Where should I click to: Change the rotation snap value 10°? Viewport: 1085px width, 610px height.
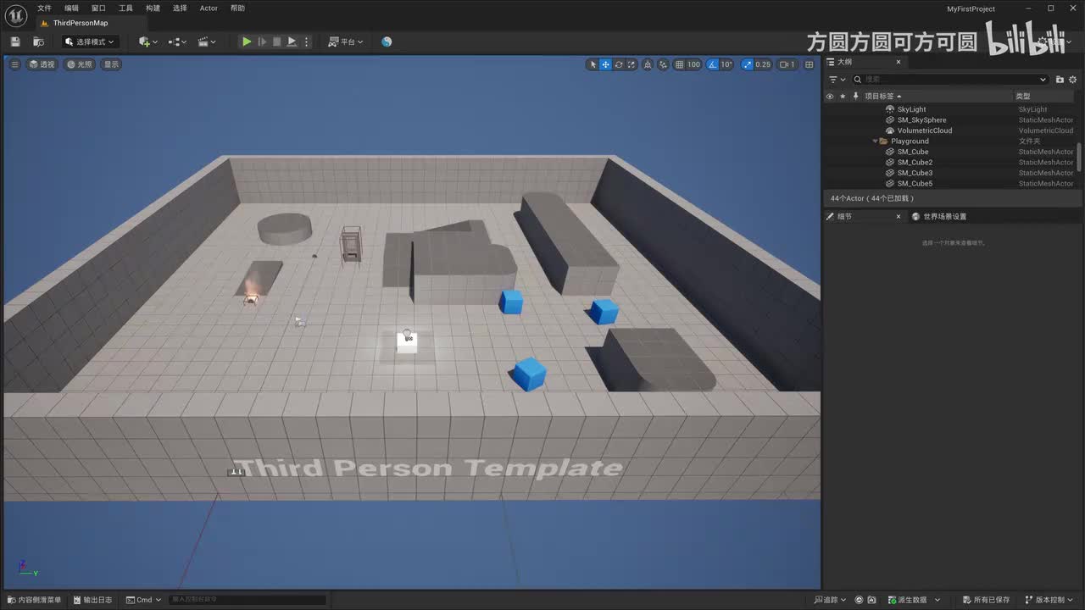tap(726, 64)
